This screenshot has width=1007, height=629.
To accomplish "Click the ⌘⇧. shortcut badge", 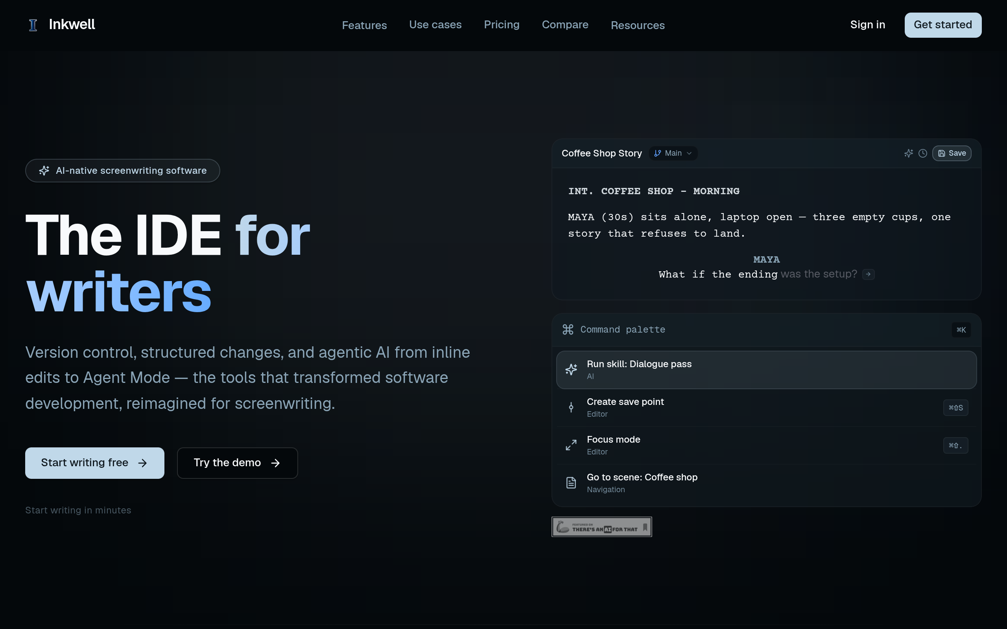I will click(x=956, y=445).
